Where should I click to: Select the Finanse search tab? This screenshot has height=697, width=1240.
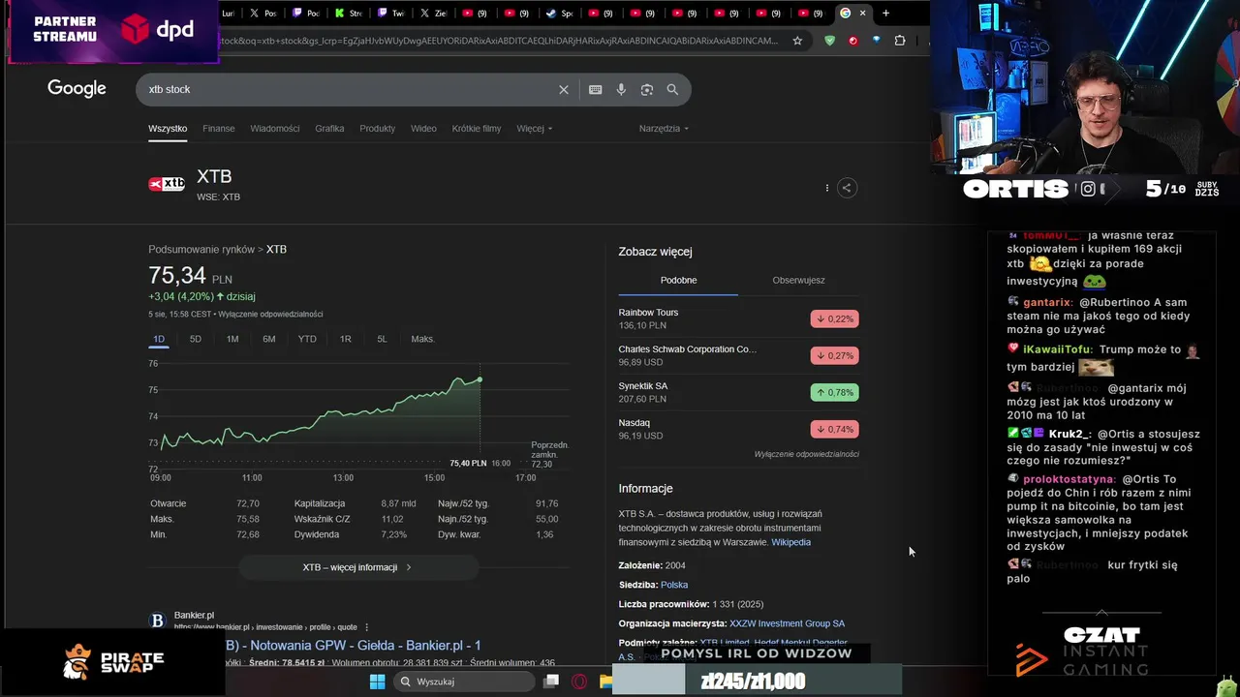pos(219,128)
